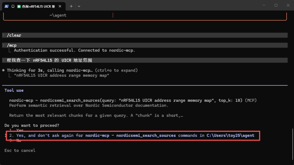Click Esc to cancel text

20,151
